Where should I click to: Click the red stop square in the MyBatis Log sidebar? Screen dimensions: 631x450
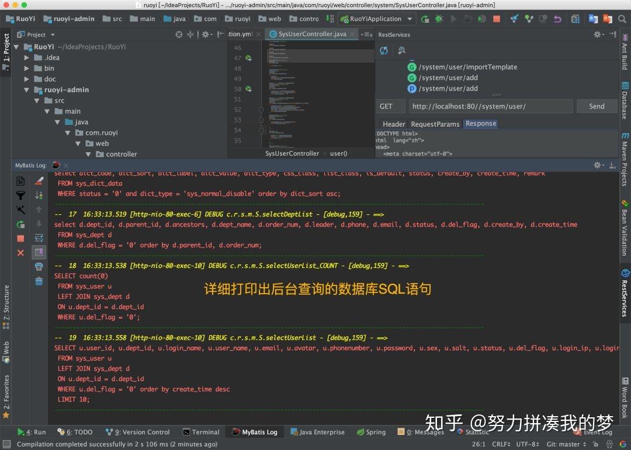click(x=20, y=239)
